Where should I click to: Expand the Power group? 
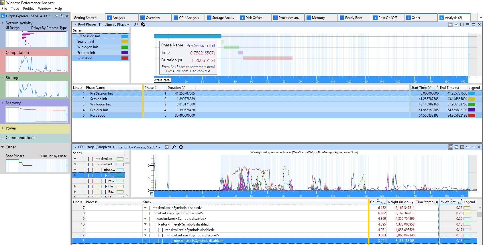click(x=2, y=128)
